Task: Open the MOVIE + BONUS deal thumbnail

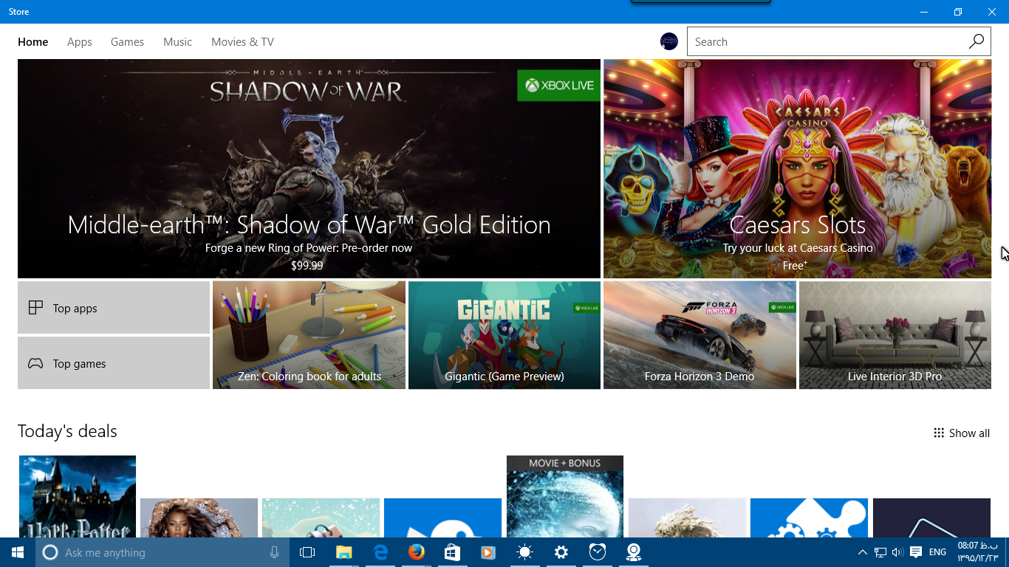Action: 565,496
